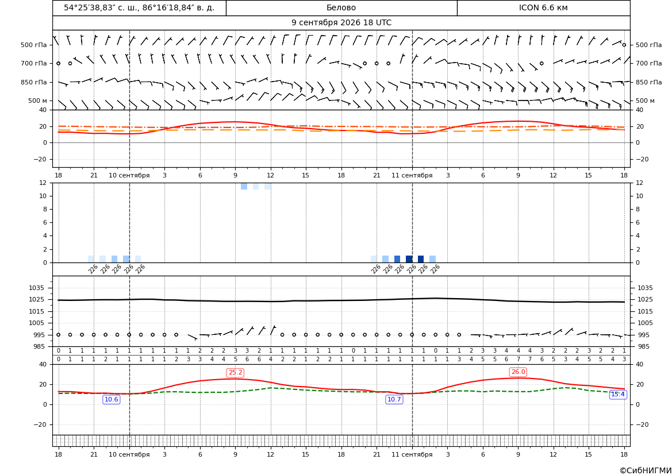Click the hatched timeline strip above bottom axis
672x475 pixels.
tap(341, 441)
